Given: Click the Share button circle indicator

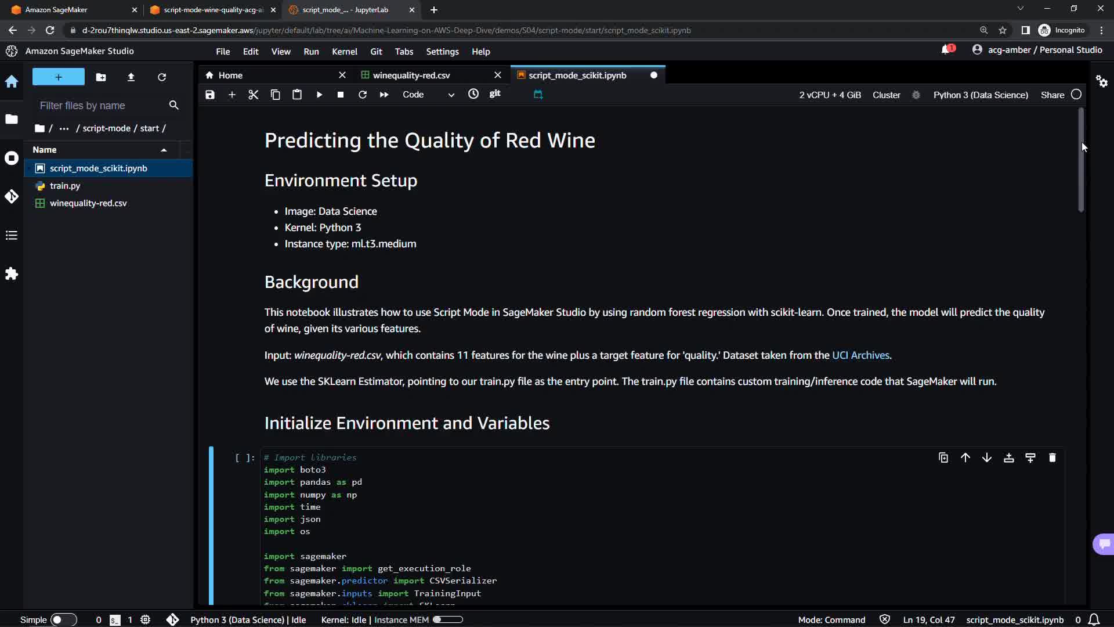Looking at the screenshot, I should point(1076,95).
